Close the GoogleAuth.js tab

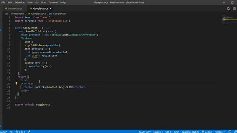click(x=50, y=8)
